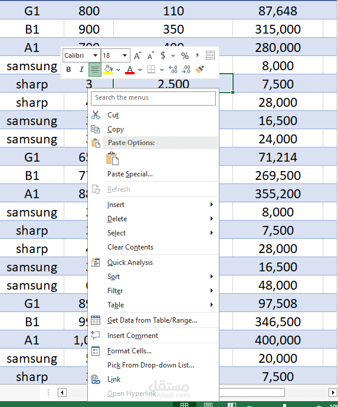Select cell showing 71,214
Viewport: 338px width, 407px height.
click(x=278, y=157)
